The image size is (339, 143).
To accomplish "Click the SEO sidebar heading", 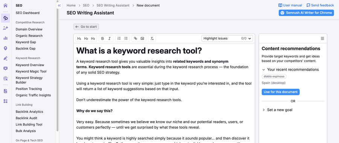I will point(19,5).
